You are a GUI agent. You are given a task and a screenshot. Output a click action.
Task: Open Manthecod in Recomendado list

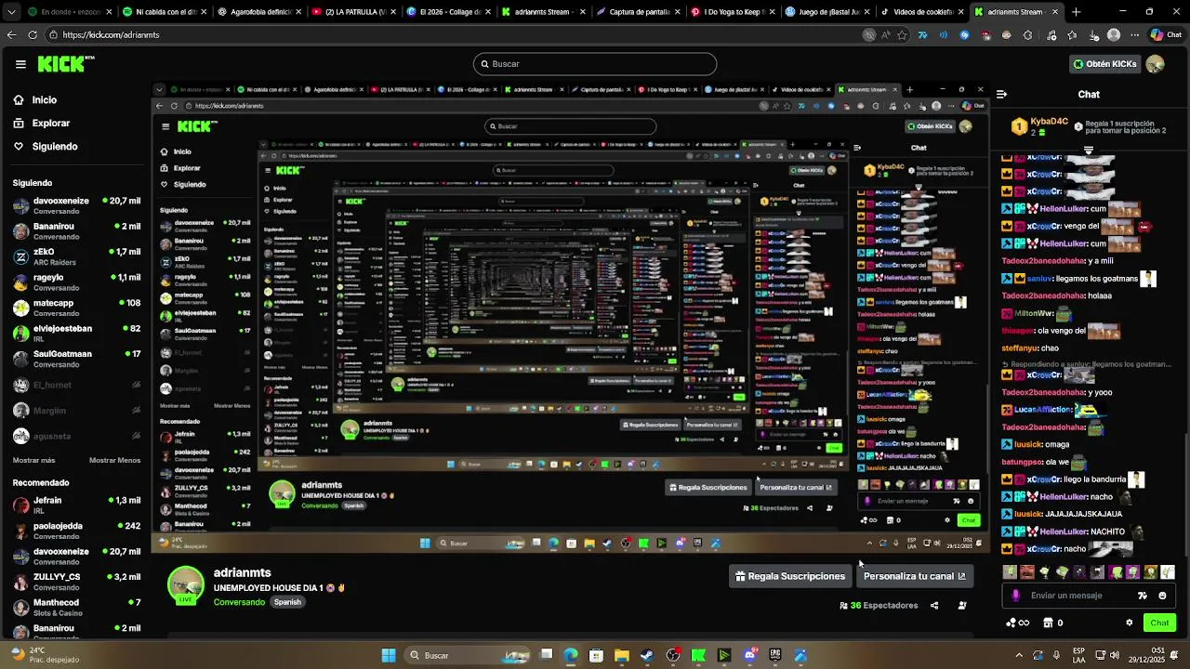pyautogui.click(x=76, y=608)
